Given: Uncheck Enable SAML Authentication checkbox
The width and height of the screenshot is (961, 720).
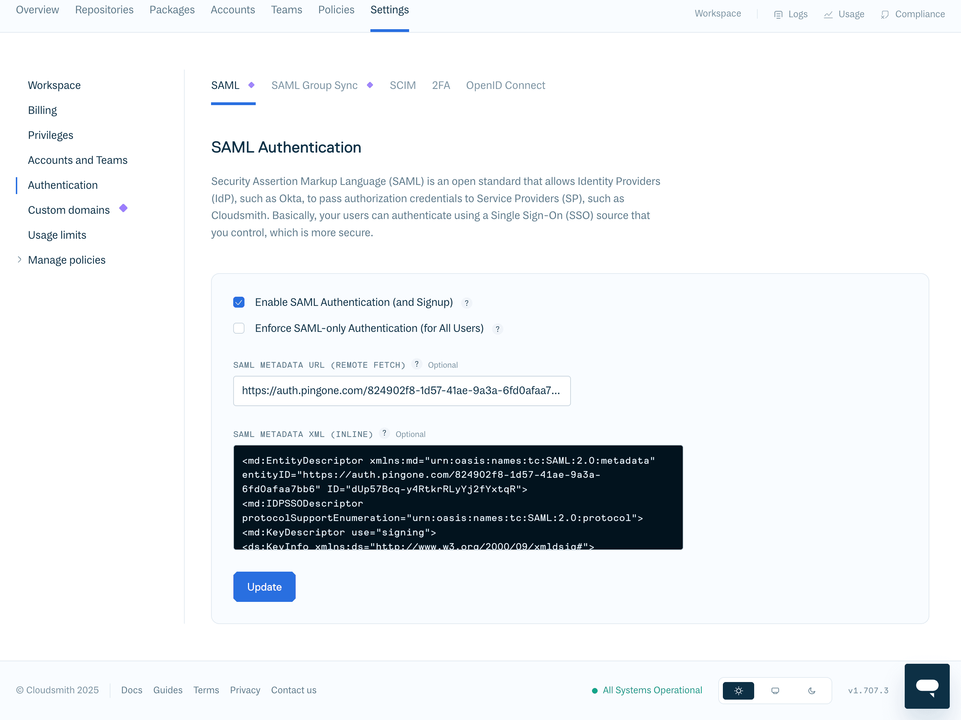Looking at the screenshot, I should pos(239,302).
